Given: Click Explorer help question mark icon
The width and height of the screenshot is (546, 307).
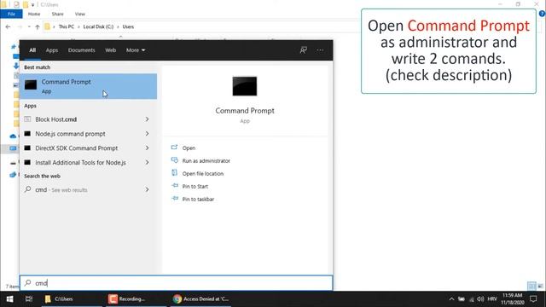Looking at the screenshot, I should pos(543,14).
